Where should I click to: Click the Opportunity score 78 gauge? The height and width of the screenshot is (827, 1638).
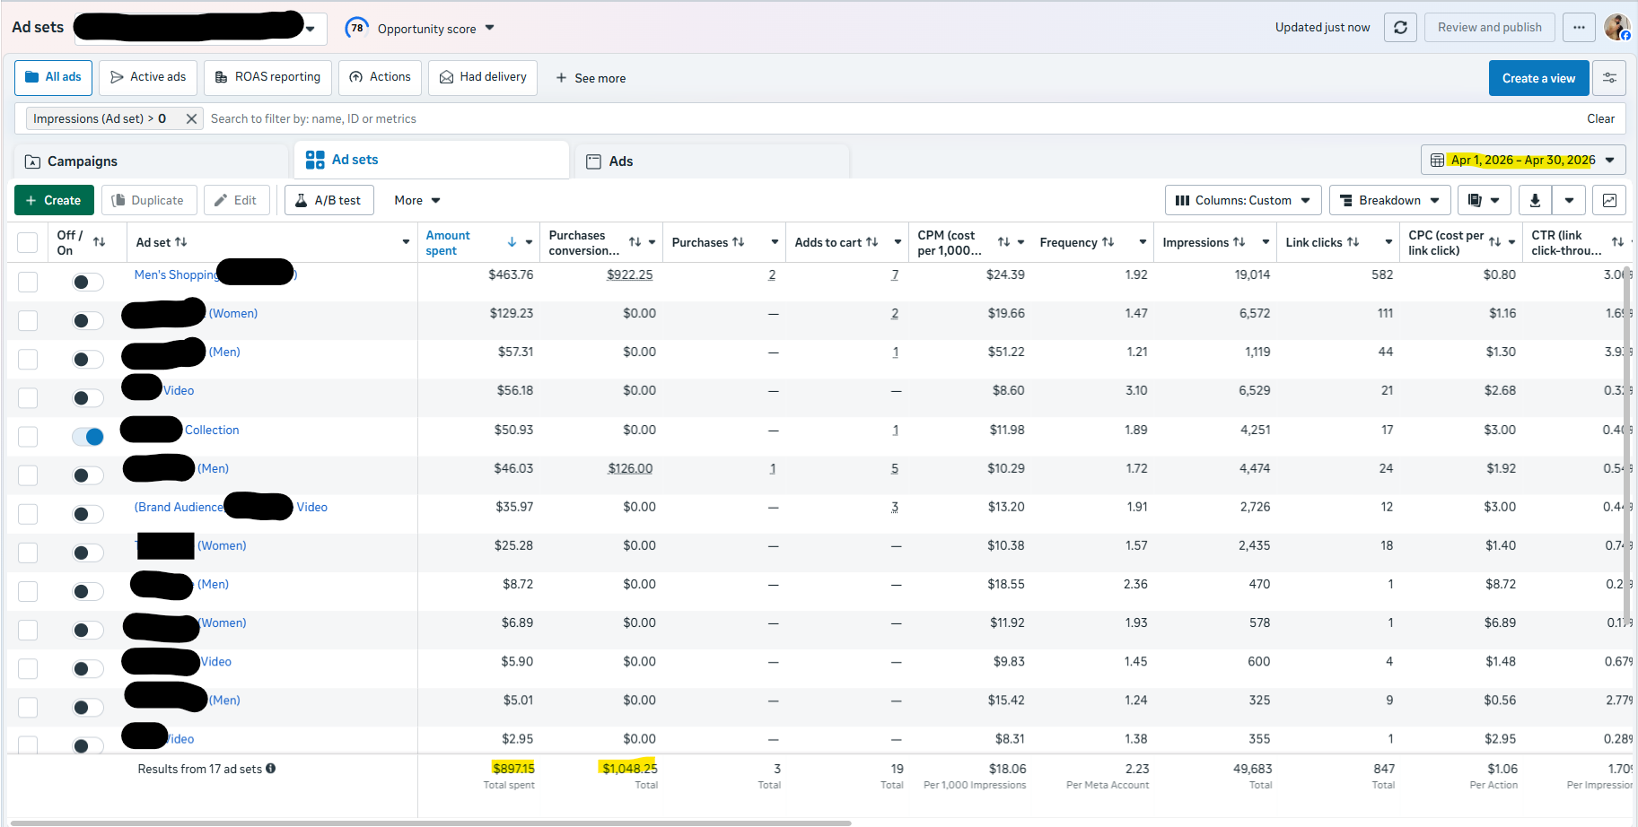[x=357, y=28]
